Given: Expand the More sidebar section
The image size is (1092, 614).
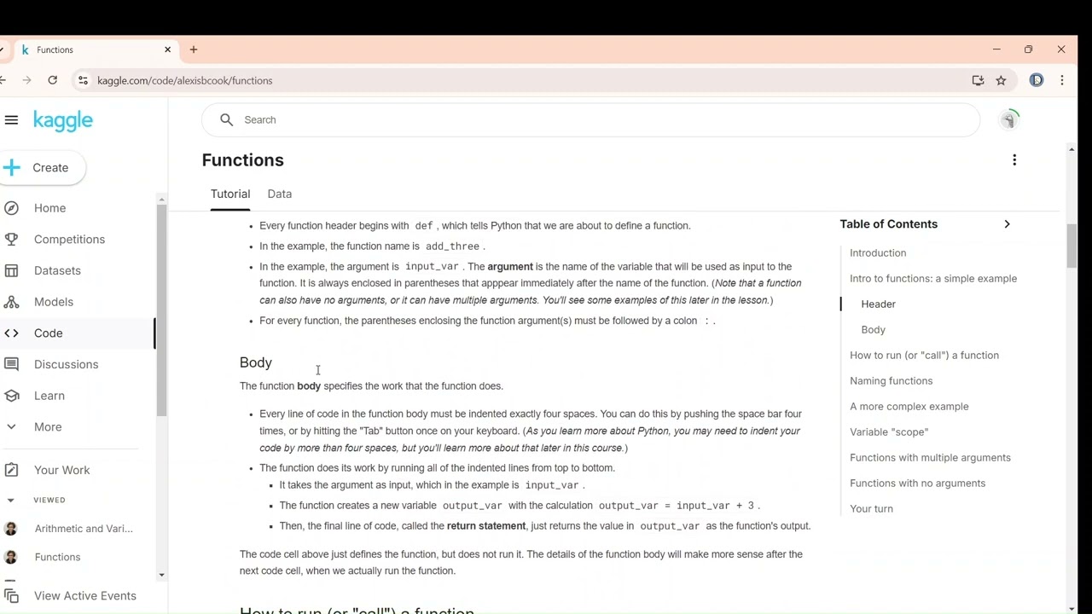Looking at the screenshot, I should pyautogui.click(x=47, y=427).
